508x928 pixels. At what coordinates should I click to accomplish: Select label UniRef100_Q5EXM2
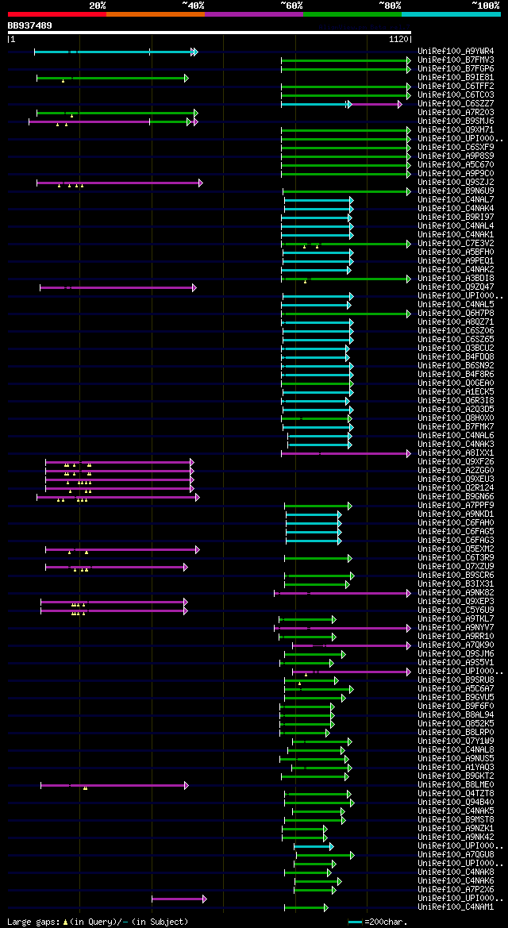pyautogui.click(x=456, y=549)
